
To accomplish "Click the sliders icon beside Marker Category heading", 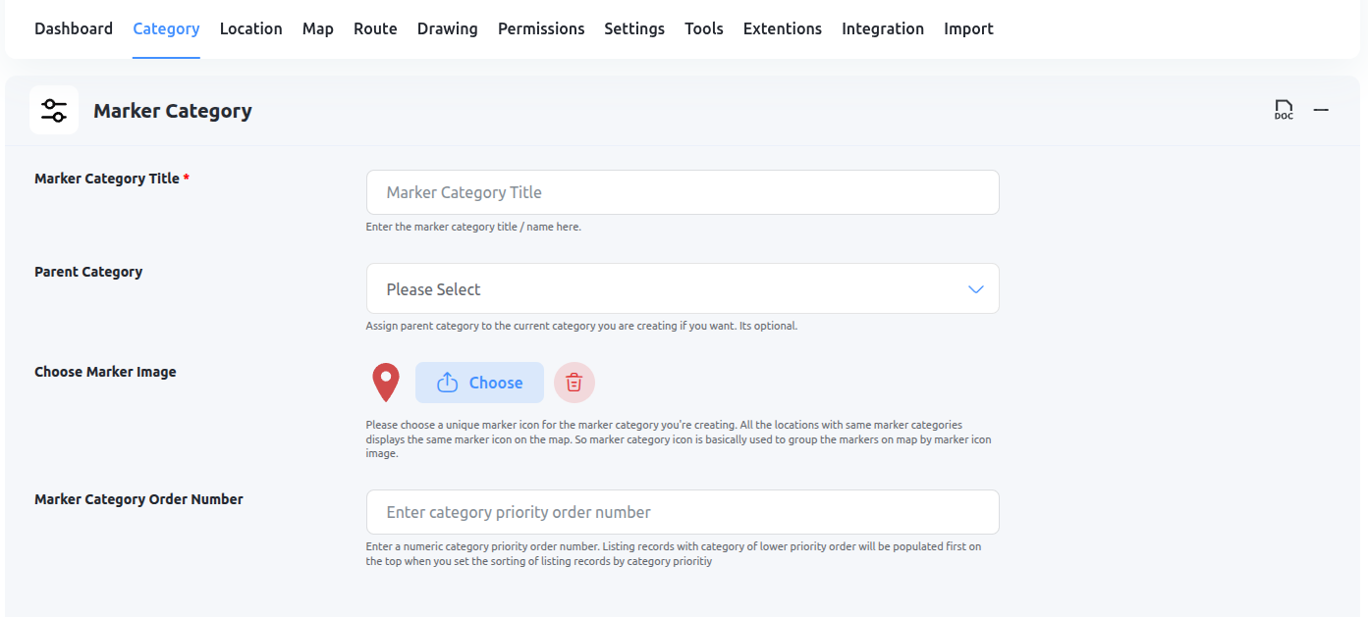I will 53,110.
